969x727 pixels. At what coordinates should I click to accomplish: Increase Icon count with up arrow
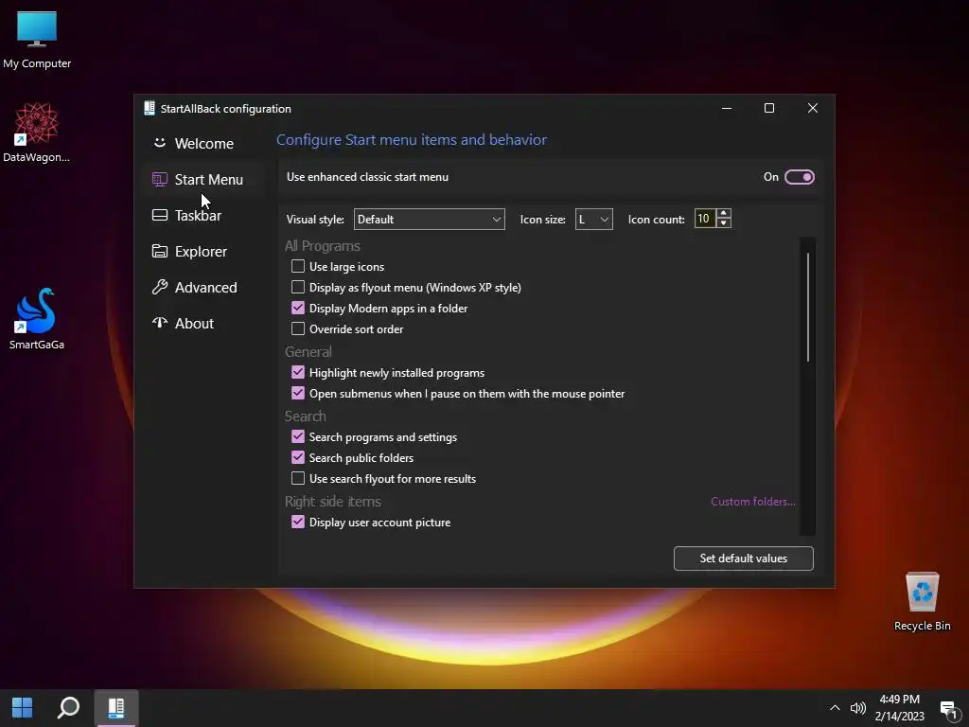724,213
